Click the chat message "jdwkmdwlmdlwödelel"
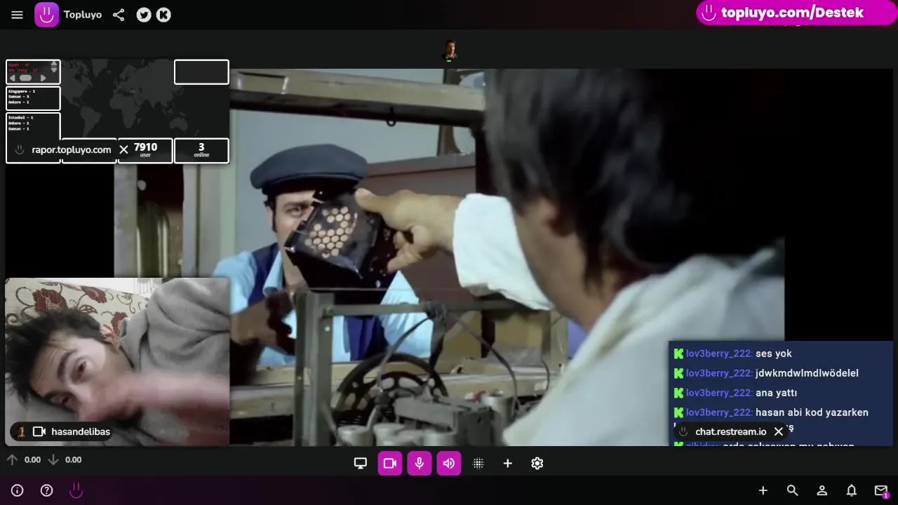This screenshot has width=898, height=505. [807, 373]
